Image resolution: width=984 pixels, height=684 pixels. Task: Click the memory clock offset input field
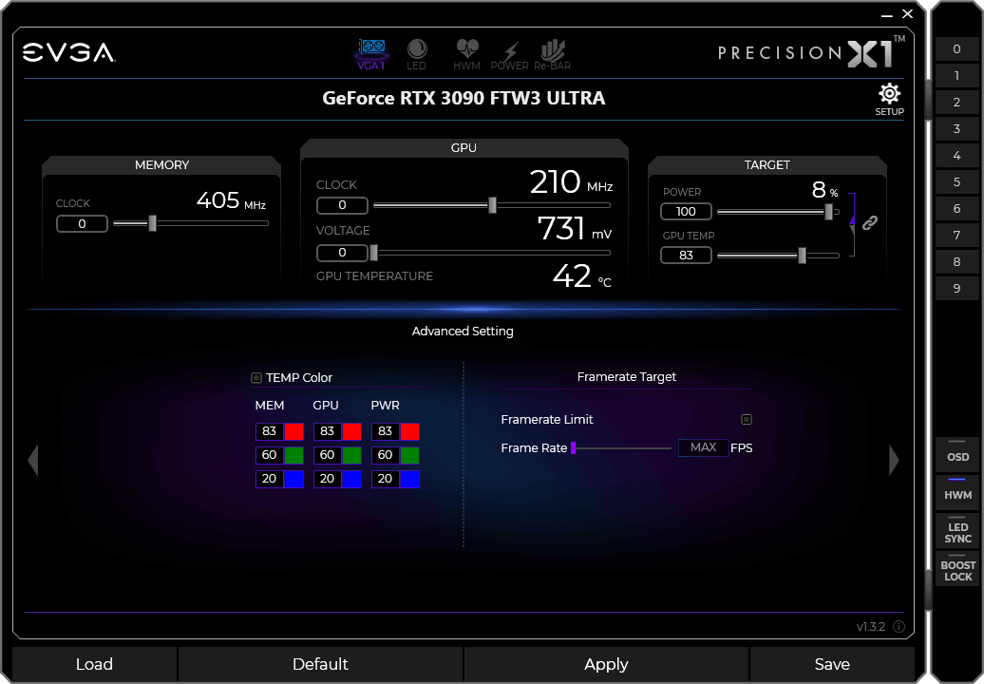click(82, 224)
